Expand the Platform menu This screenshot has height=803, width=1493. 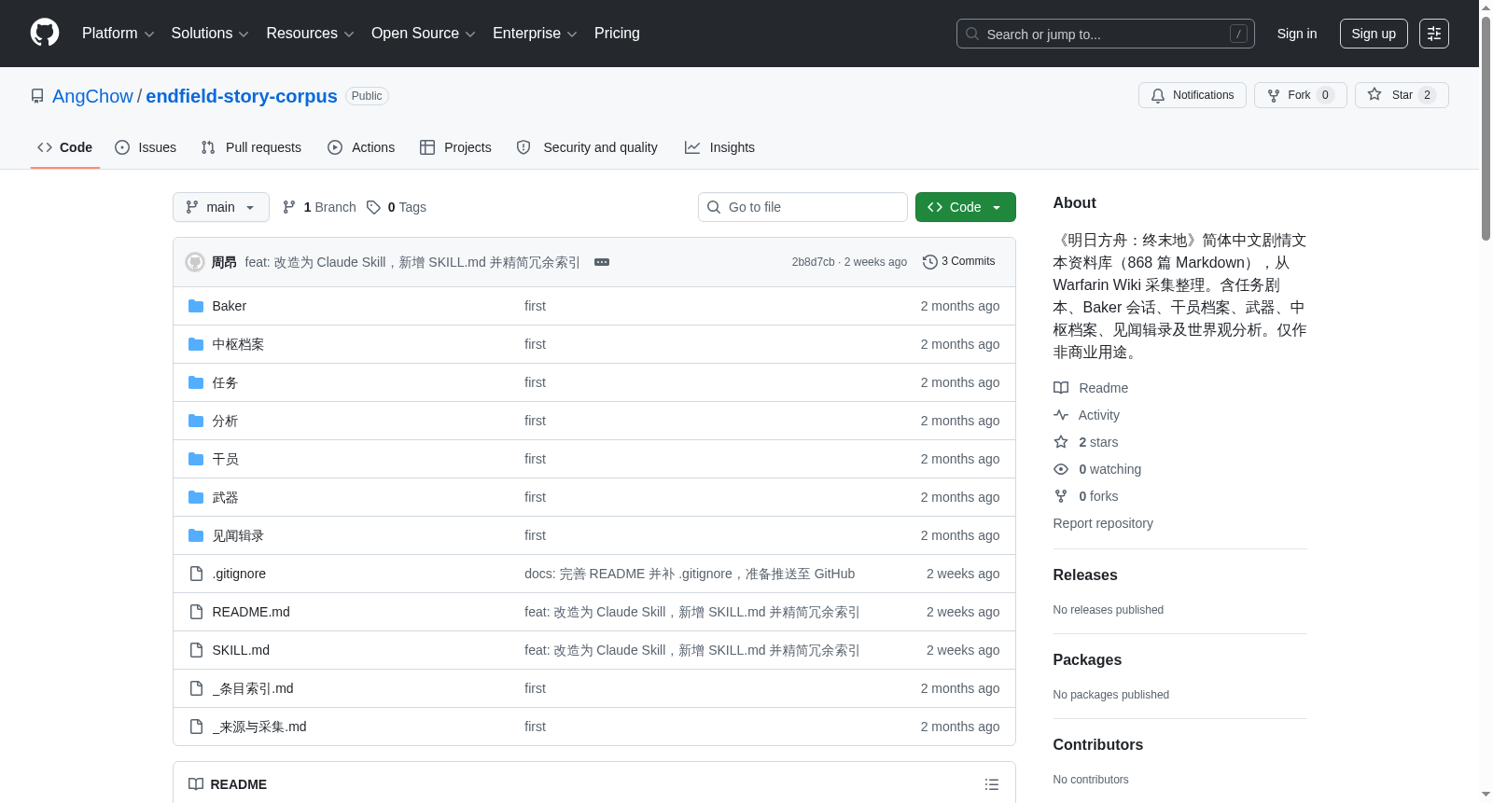point(118,34)
